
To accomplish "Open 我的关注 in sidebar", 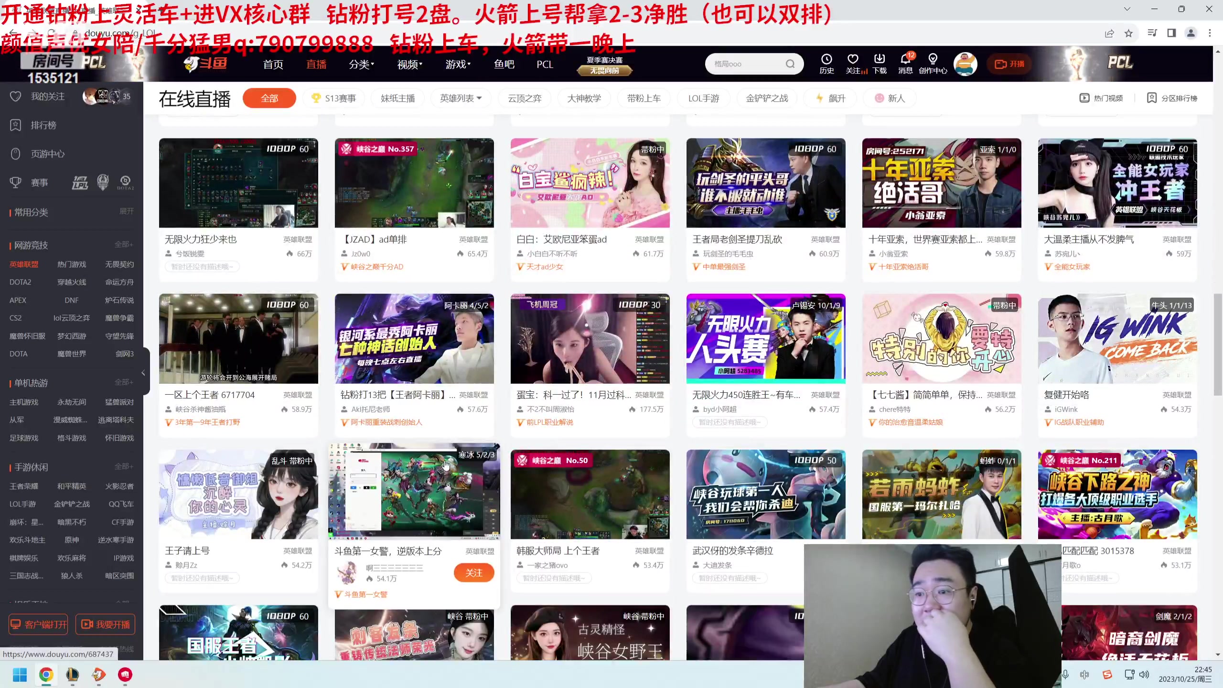I will tap(47, 97).
